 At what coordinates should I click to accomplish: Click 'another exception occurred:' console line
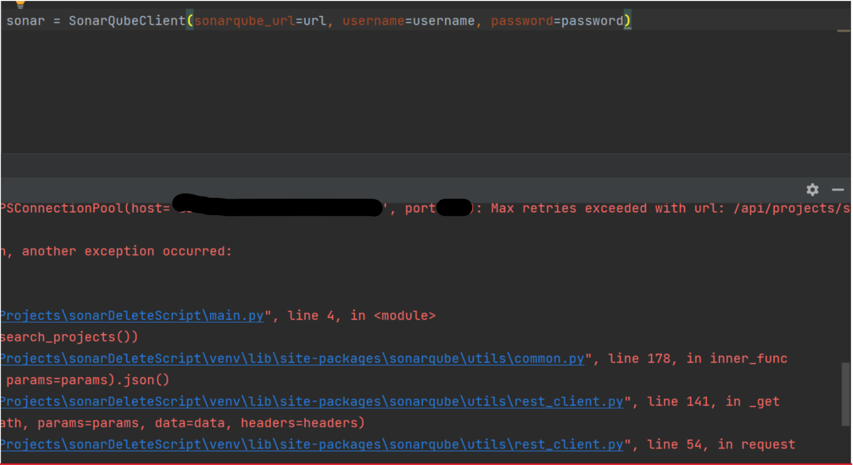(x=127, y=252)
